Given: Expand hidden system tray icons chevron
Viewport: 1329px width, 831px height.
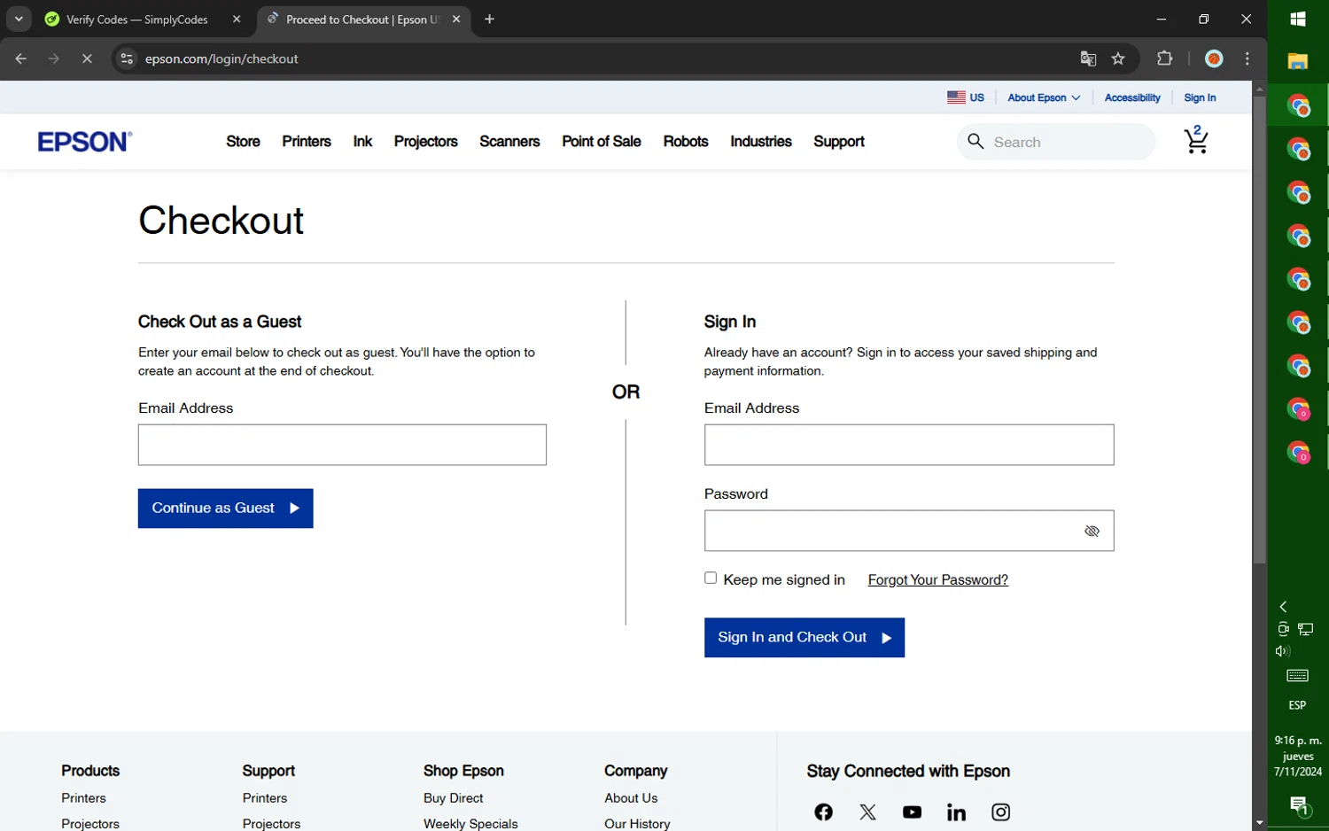Looking at the screenshot, I should 1283,607.
